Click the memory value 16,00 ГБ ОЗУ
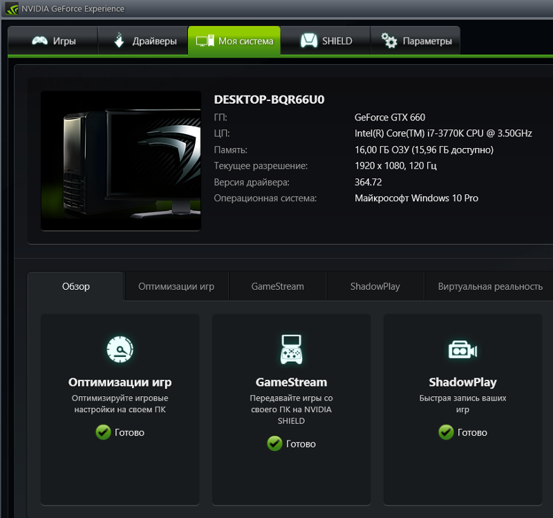553x518 pixels. (424, 150)
